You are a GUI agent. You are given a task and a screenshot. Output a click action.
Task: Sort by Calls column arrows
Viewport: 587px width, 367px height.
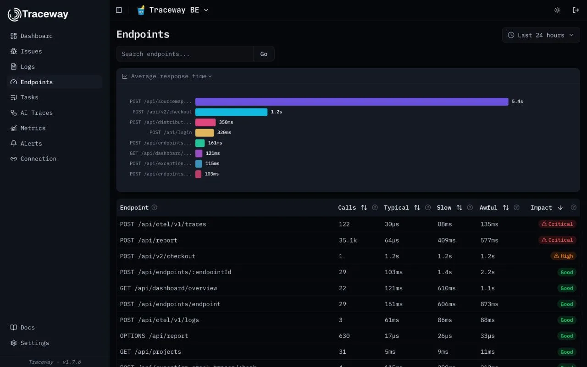coord(364,208)
